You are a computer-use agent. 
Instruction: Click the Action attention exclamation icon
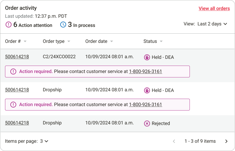pos(9,25)
